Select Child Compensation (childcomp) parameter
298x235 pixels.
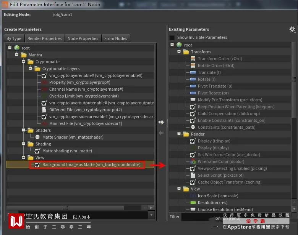[228, 114]
